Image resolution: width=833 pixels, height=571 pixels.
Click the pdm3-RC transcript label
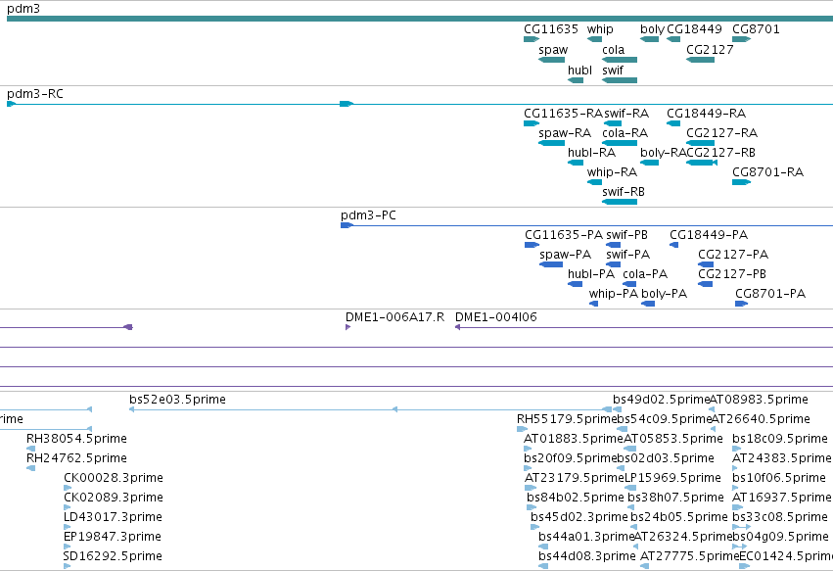click(35, 94)
